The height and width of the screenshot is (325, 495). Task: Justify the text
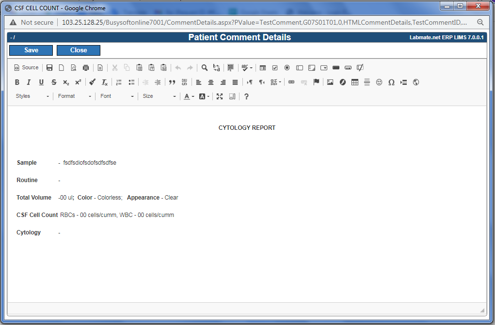point(235,82)
